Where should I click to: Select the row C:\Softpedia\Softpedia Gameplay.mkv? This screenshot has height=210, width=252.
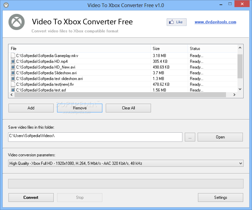123,56
